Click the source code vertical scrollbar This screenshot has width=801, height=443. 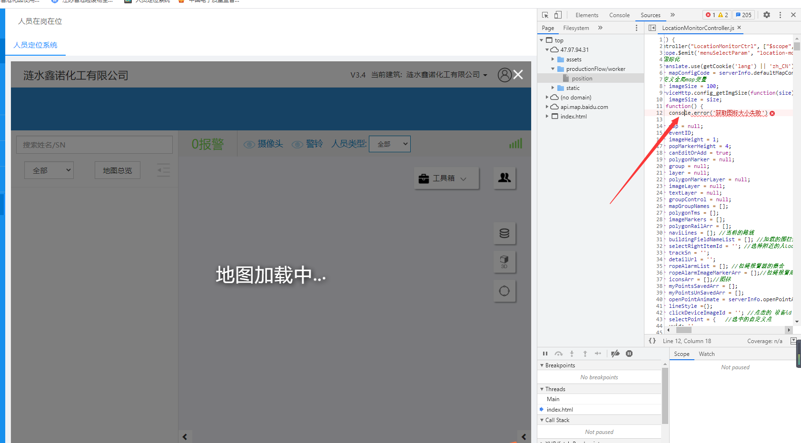coord(797,46)
